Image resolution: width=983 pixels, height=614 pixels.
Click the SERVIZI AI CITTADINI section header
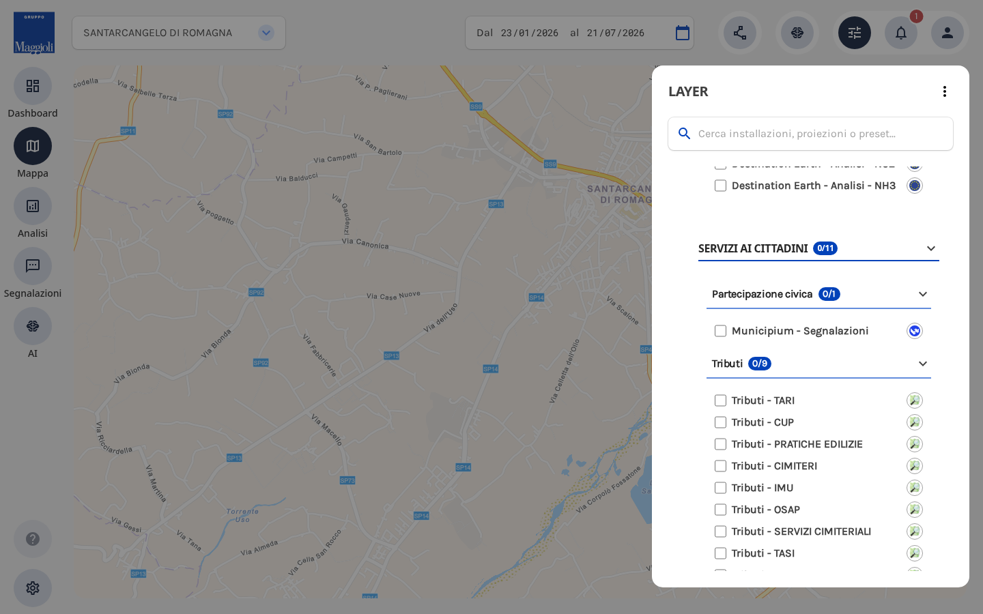[818, 248]
